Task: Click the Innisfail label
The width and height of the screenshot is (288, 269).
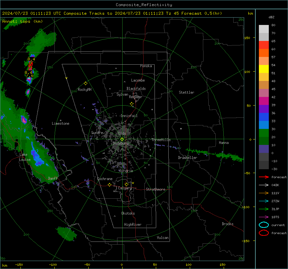Action: (x=129, y=116)
